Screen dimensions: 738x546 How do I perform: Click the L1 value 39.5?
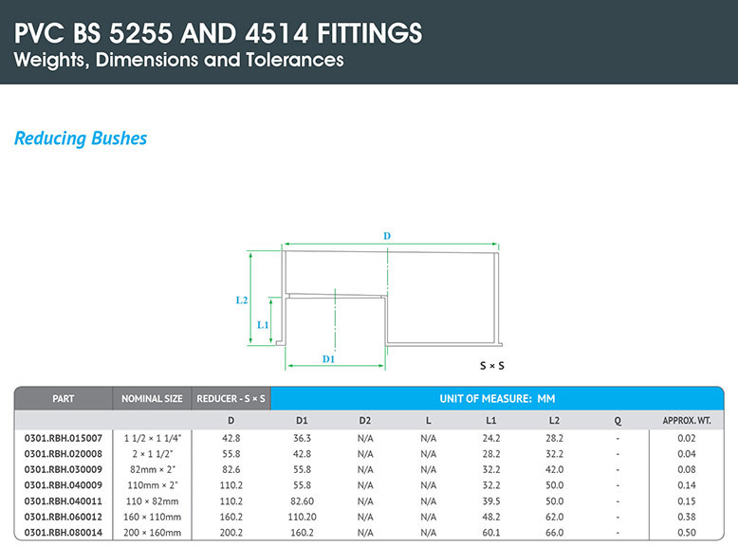(491, 501)
